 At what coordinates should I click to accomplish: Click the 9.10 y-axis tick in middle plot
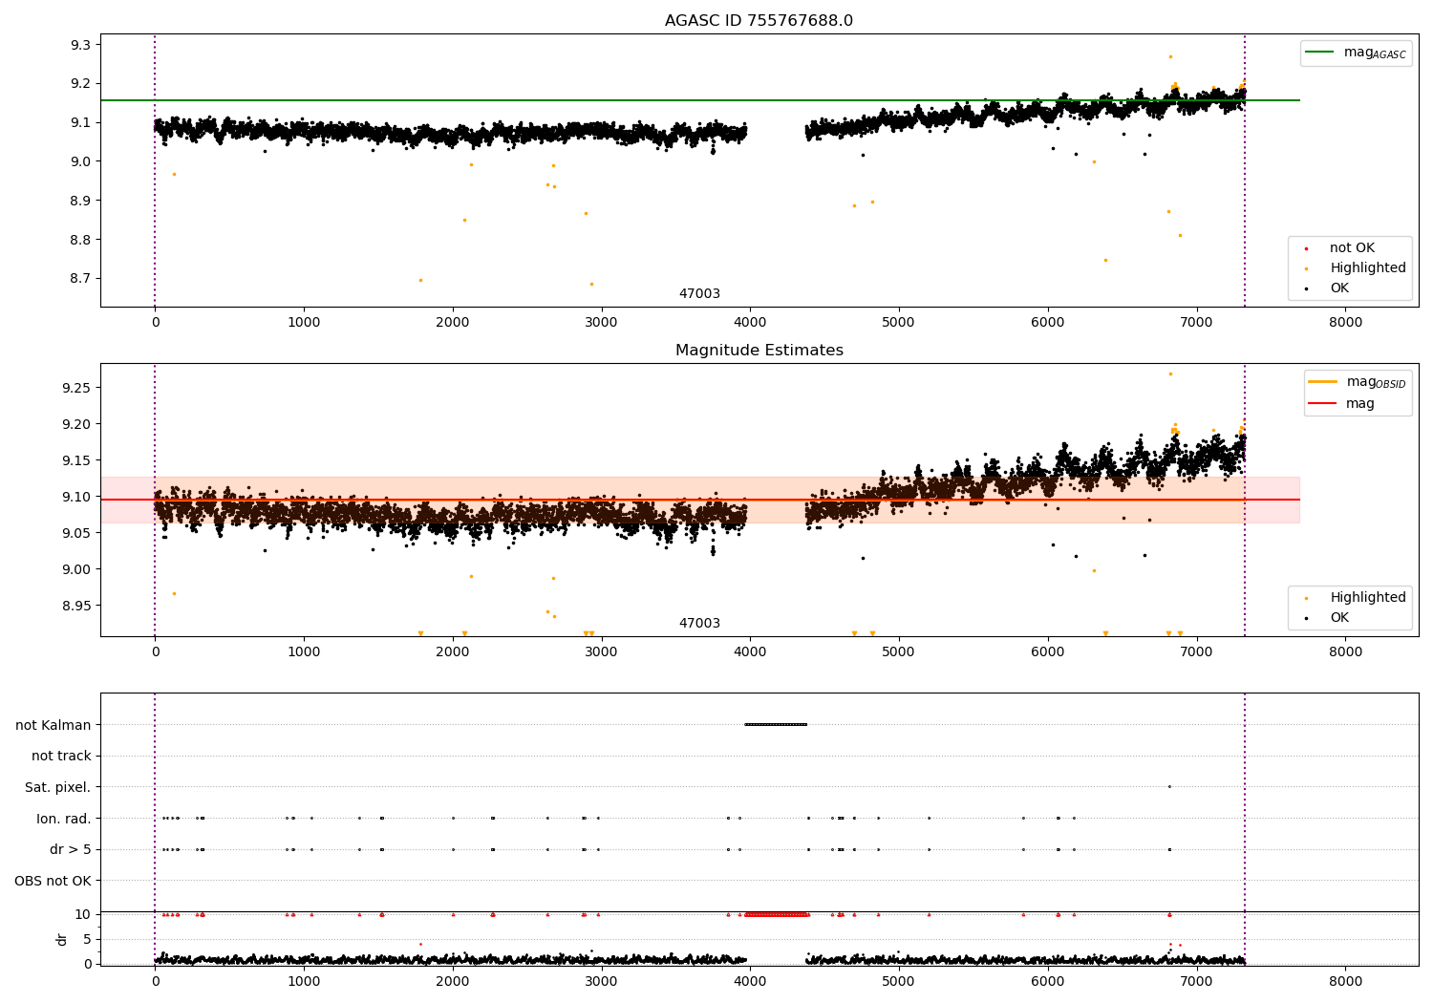[76, 497]
